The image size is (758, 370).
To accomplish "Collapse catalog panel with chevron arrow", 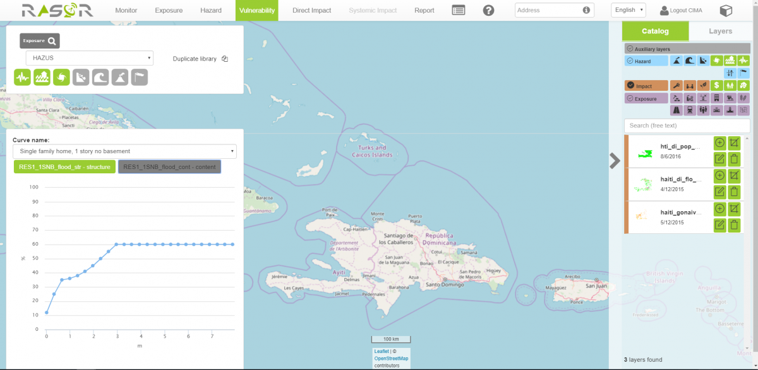I will click(615, 161).
